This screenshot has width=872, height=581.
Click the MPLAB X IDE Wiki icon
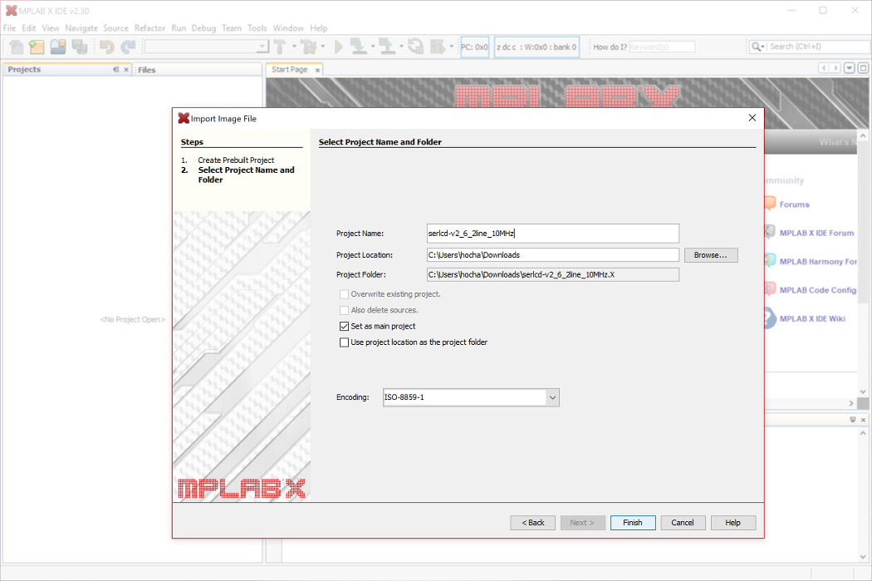770,318
